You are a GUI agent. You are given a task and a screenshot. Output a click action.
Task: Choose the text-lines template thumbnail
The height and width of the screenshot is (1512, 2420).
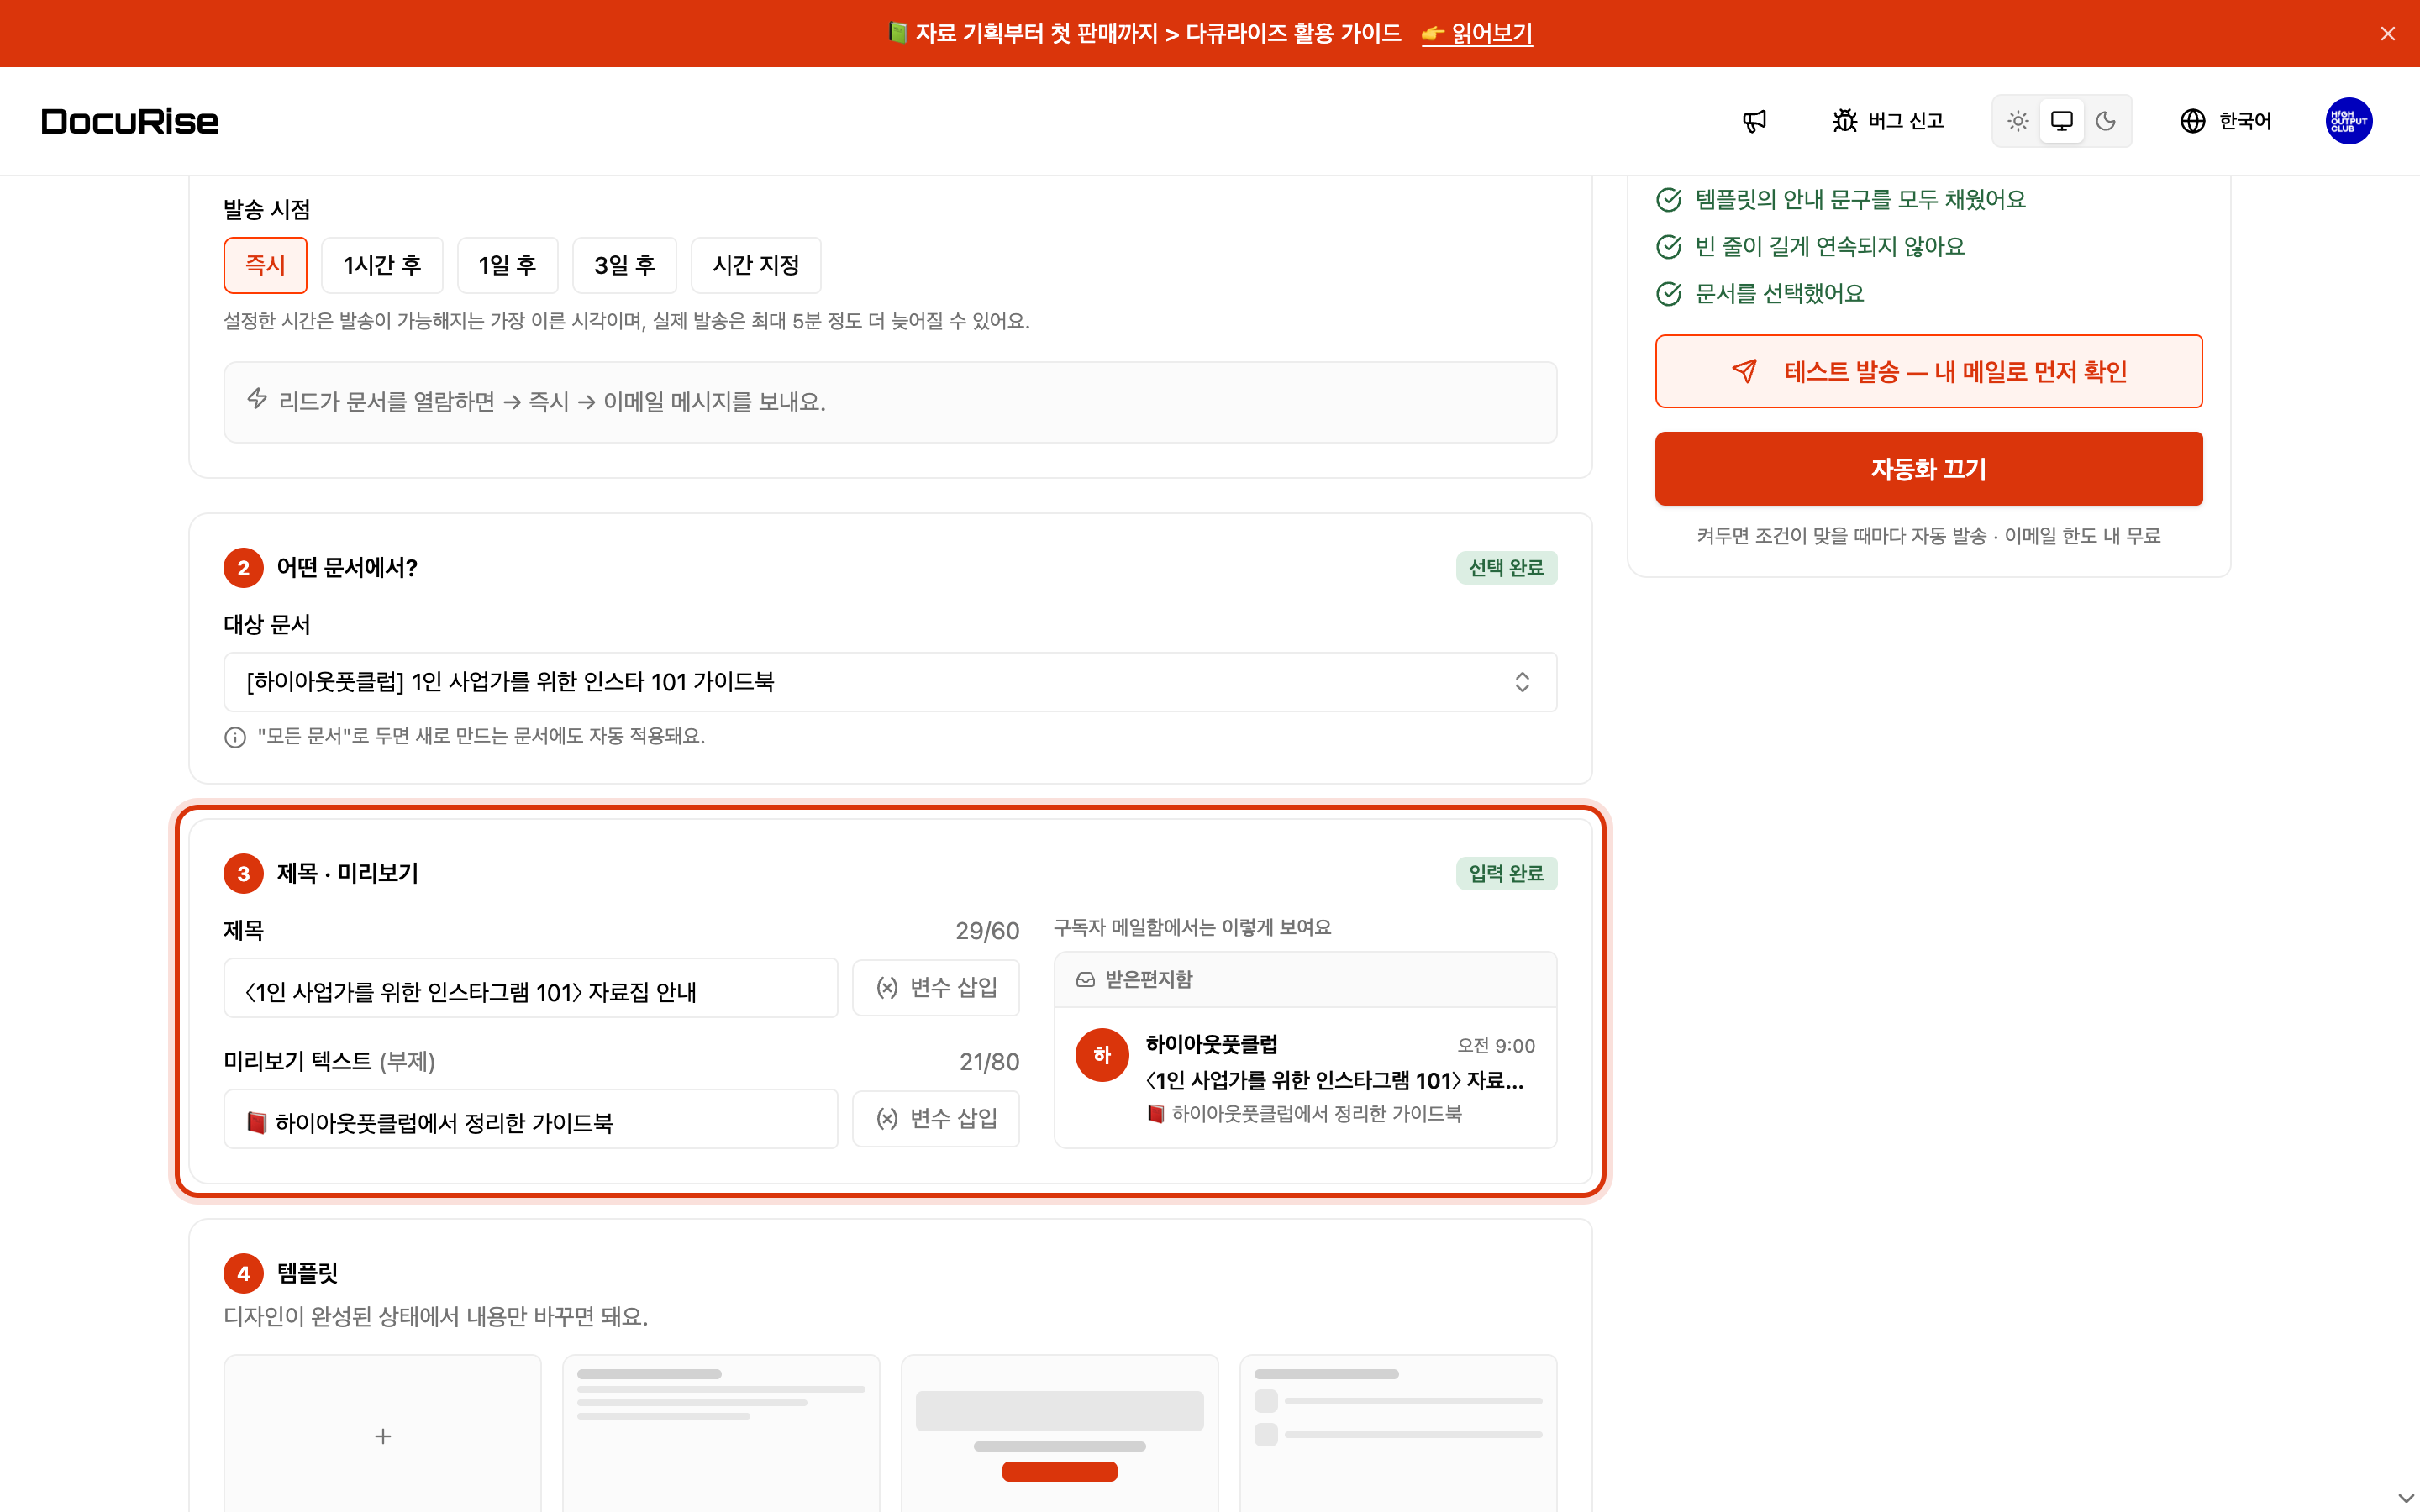pos(721,1434)
